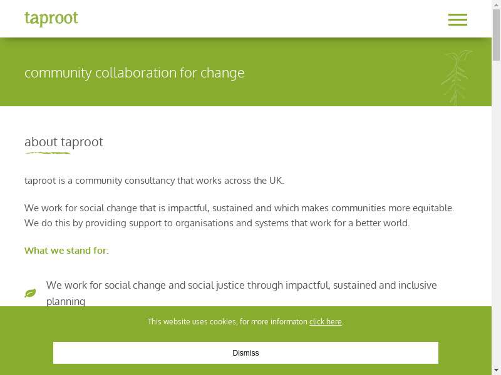This screenshot has width=501, height=375.
Task: Click the scrollbar down arrow
Action: [496, 370]
